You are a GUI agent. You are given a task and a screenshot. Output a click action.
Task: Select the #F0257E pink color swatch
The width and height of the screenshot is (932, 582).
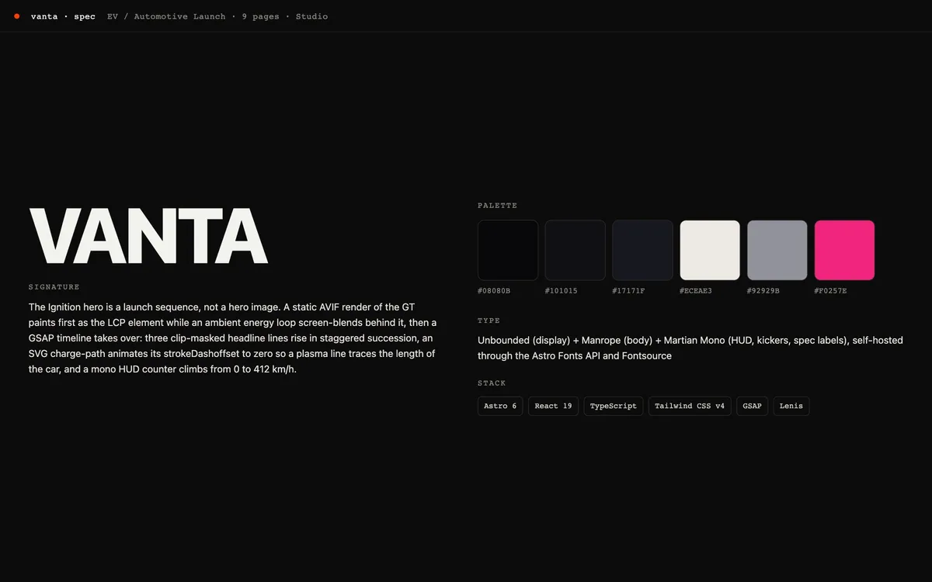pos(844,250)
